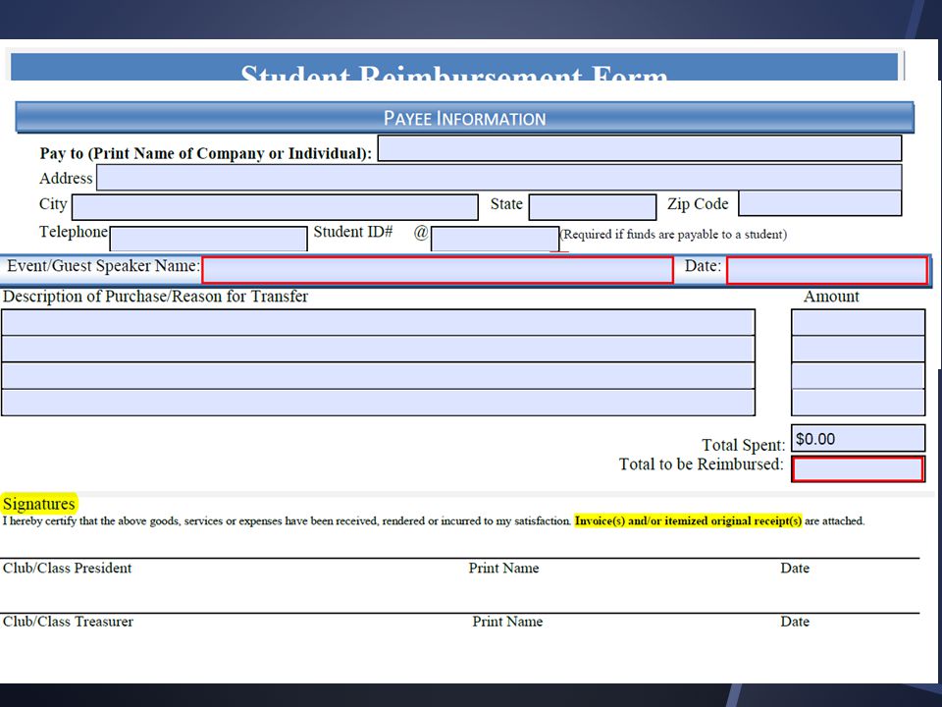Viewport: 942px width, 707px height.
Task: Click Date label on the Treasurer line
Action: pos(795,622)
